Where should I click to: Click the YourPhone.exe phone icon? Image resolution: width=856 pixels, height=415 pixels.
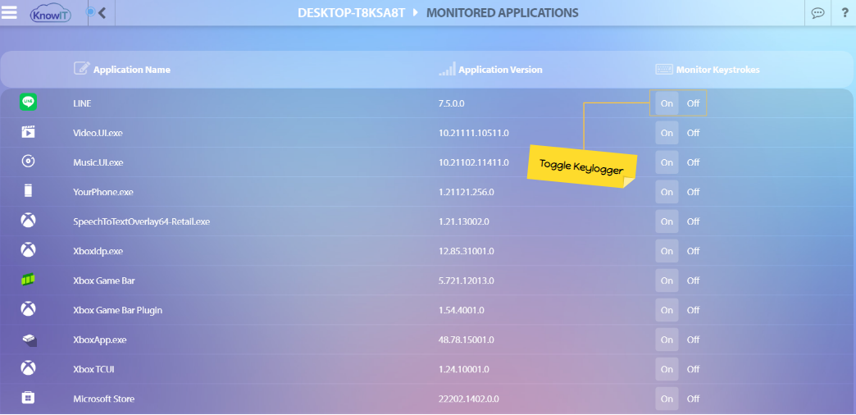tap(29, 191)
